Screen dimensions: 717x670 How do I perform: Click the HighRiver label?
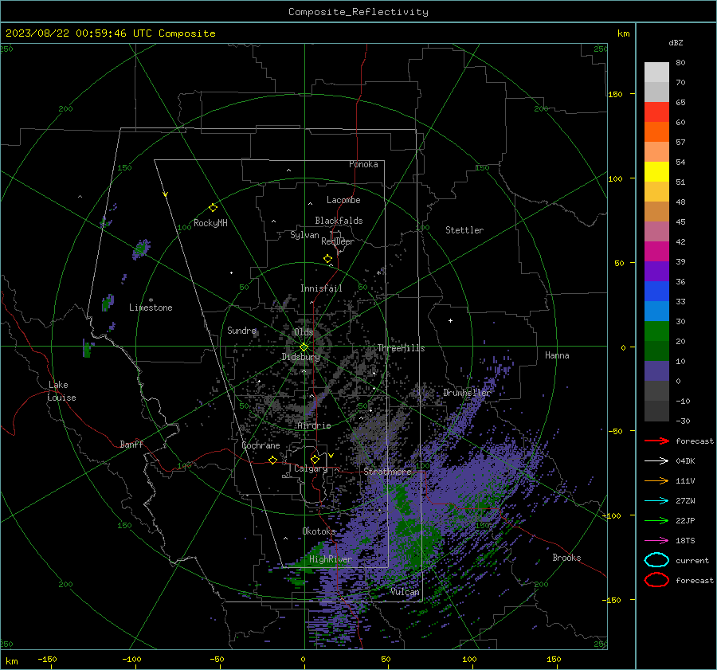[x=330, y=559]
